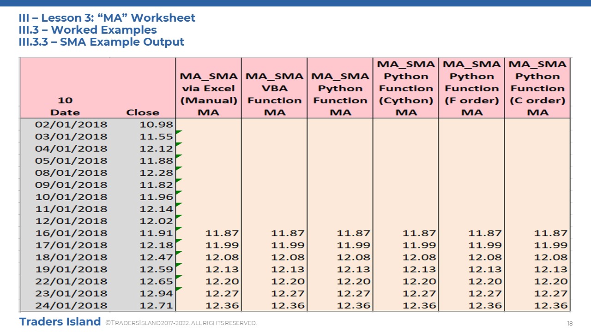
Task: Select the "Date" column header
Action: coord(65,113)
